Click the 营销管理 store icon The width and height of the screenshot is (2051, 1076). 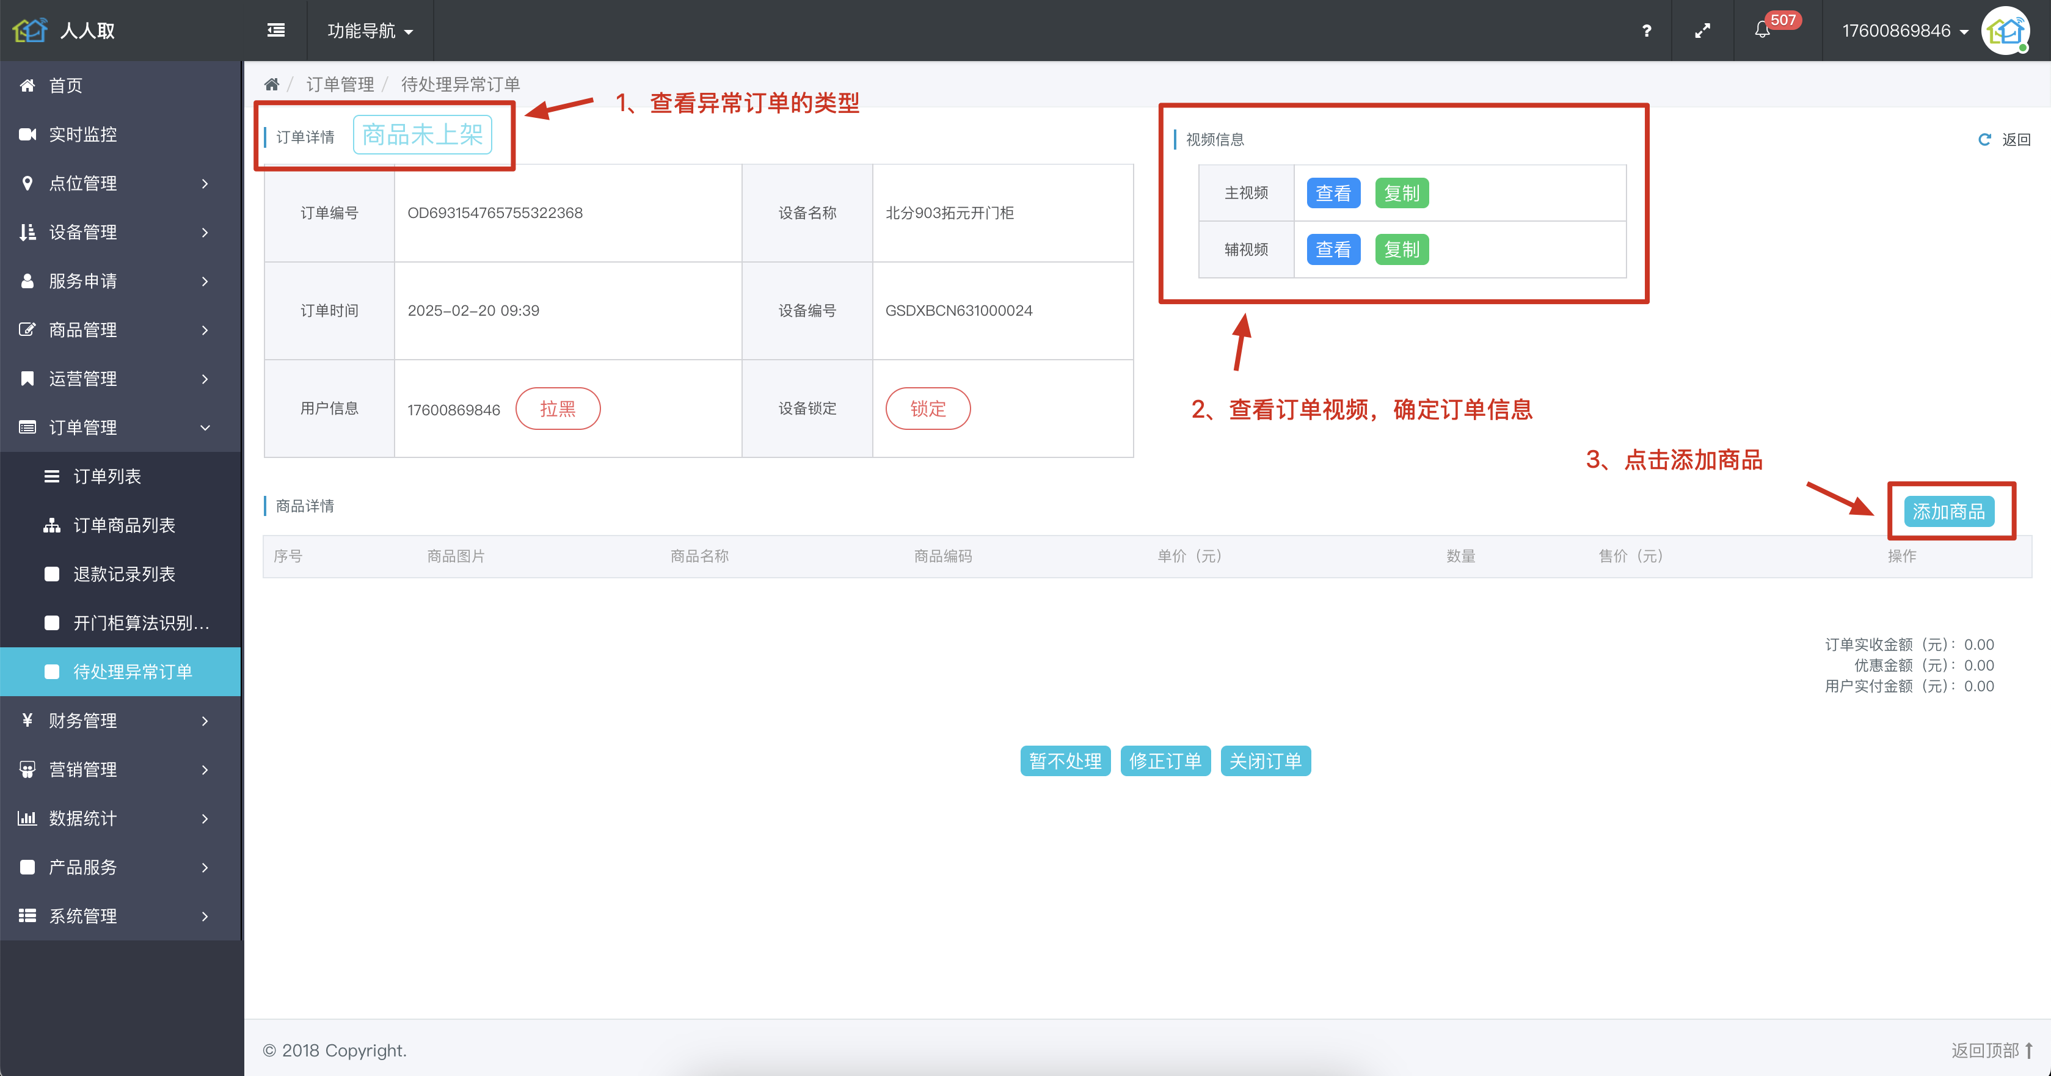[x=27, y=769]
